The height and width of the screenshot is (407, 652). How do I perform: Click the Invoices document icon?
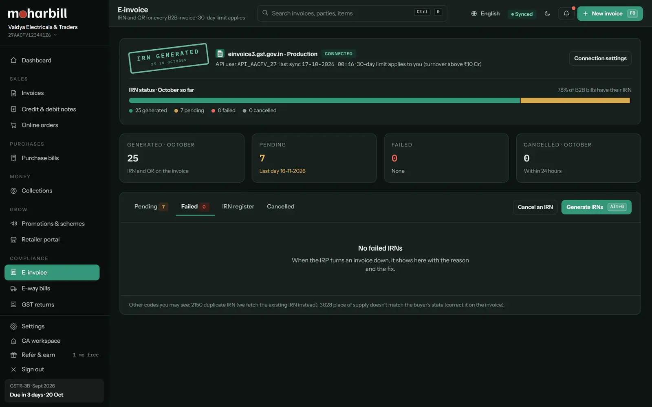(13, 93)
